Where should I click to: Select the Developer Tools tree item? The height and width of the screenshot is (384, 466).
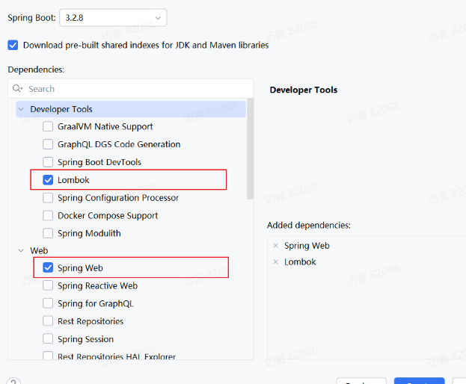[131, 109]
